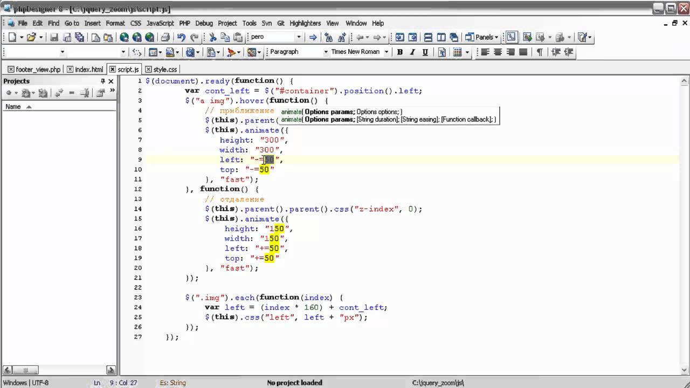
Task: Open file with the folder icon
Action: coord(31,37)
